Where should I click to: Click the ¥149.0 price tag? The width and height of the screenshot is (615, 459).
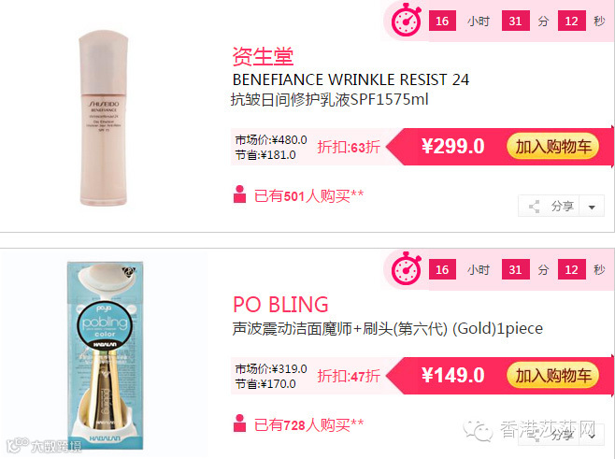click(x=453, y=376)
